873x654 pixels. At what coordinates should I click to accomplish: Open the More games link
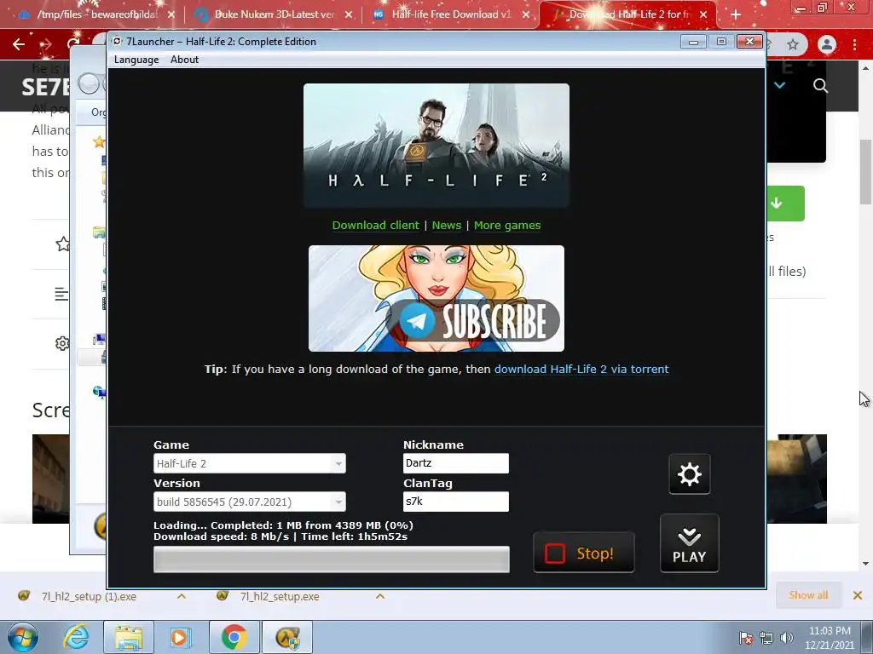point(507,225)
